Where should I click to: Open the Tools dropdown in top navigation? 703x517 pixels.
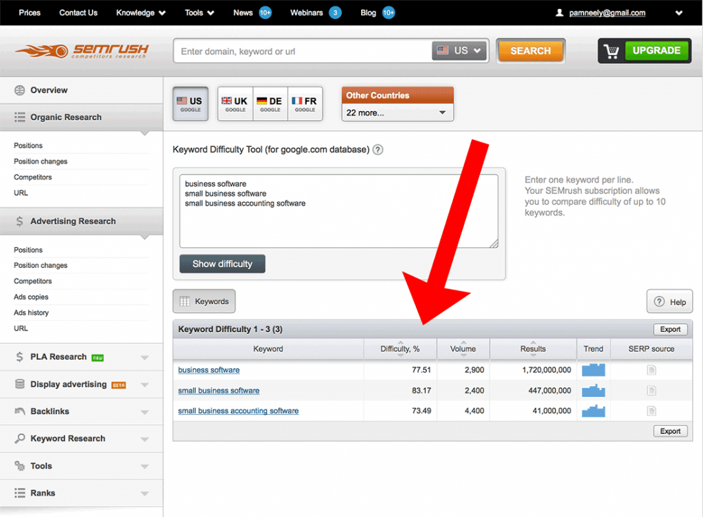coord(199,12)
